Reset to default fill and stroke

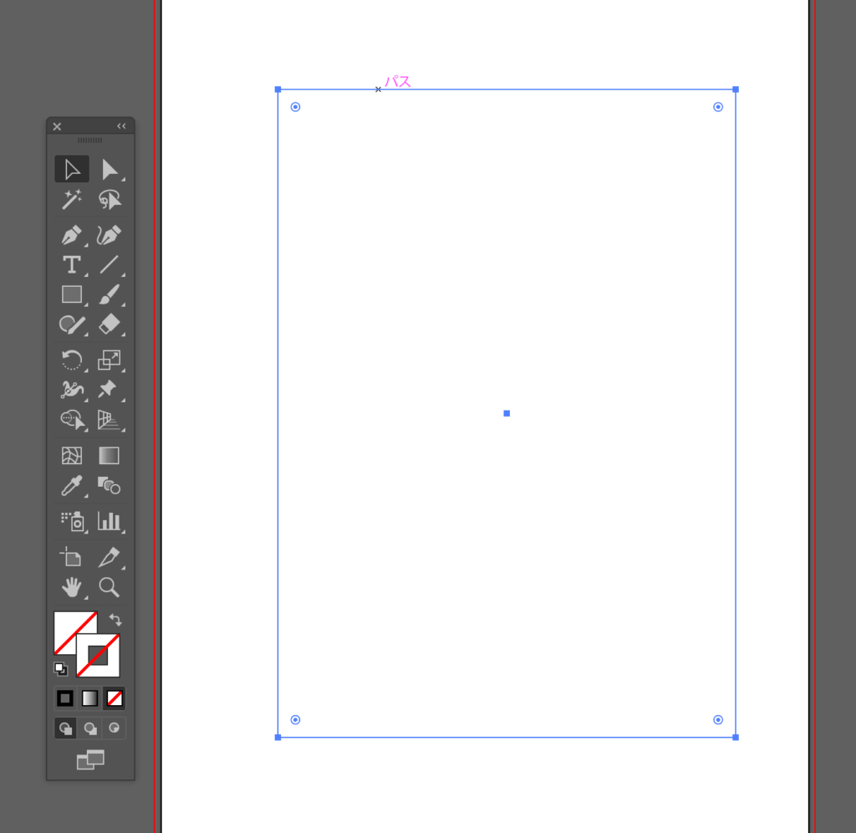pos(60,668)
